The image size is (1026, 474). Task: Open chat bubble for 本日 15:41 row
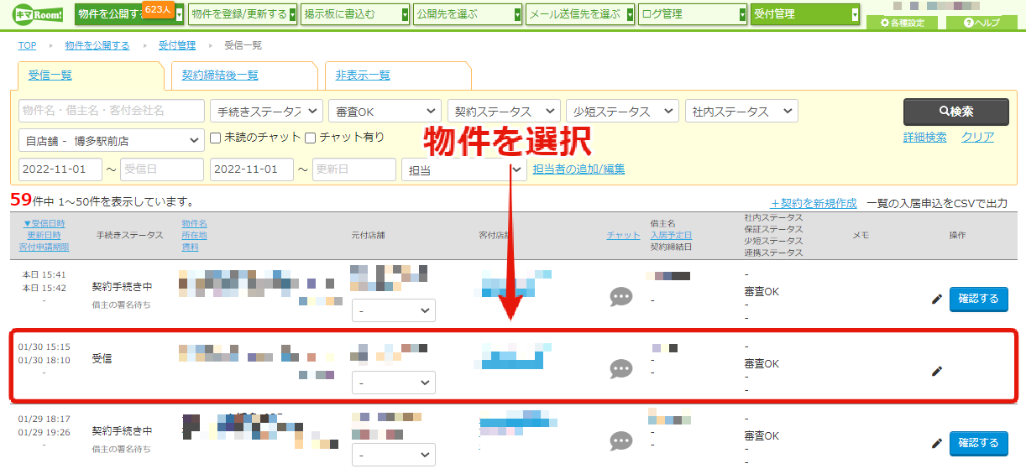click(x=621, y=297)
